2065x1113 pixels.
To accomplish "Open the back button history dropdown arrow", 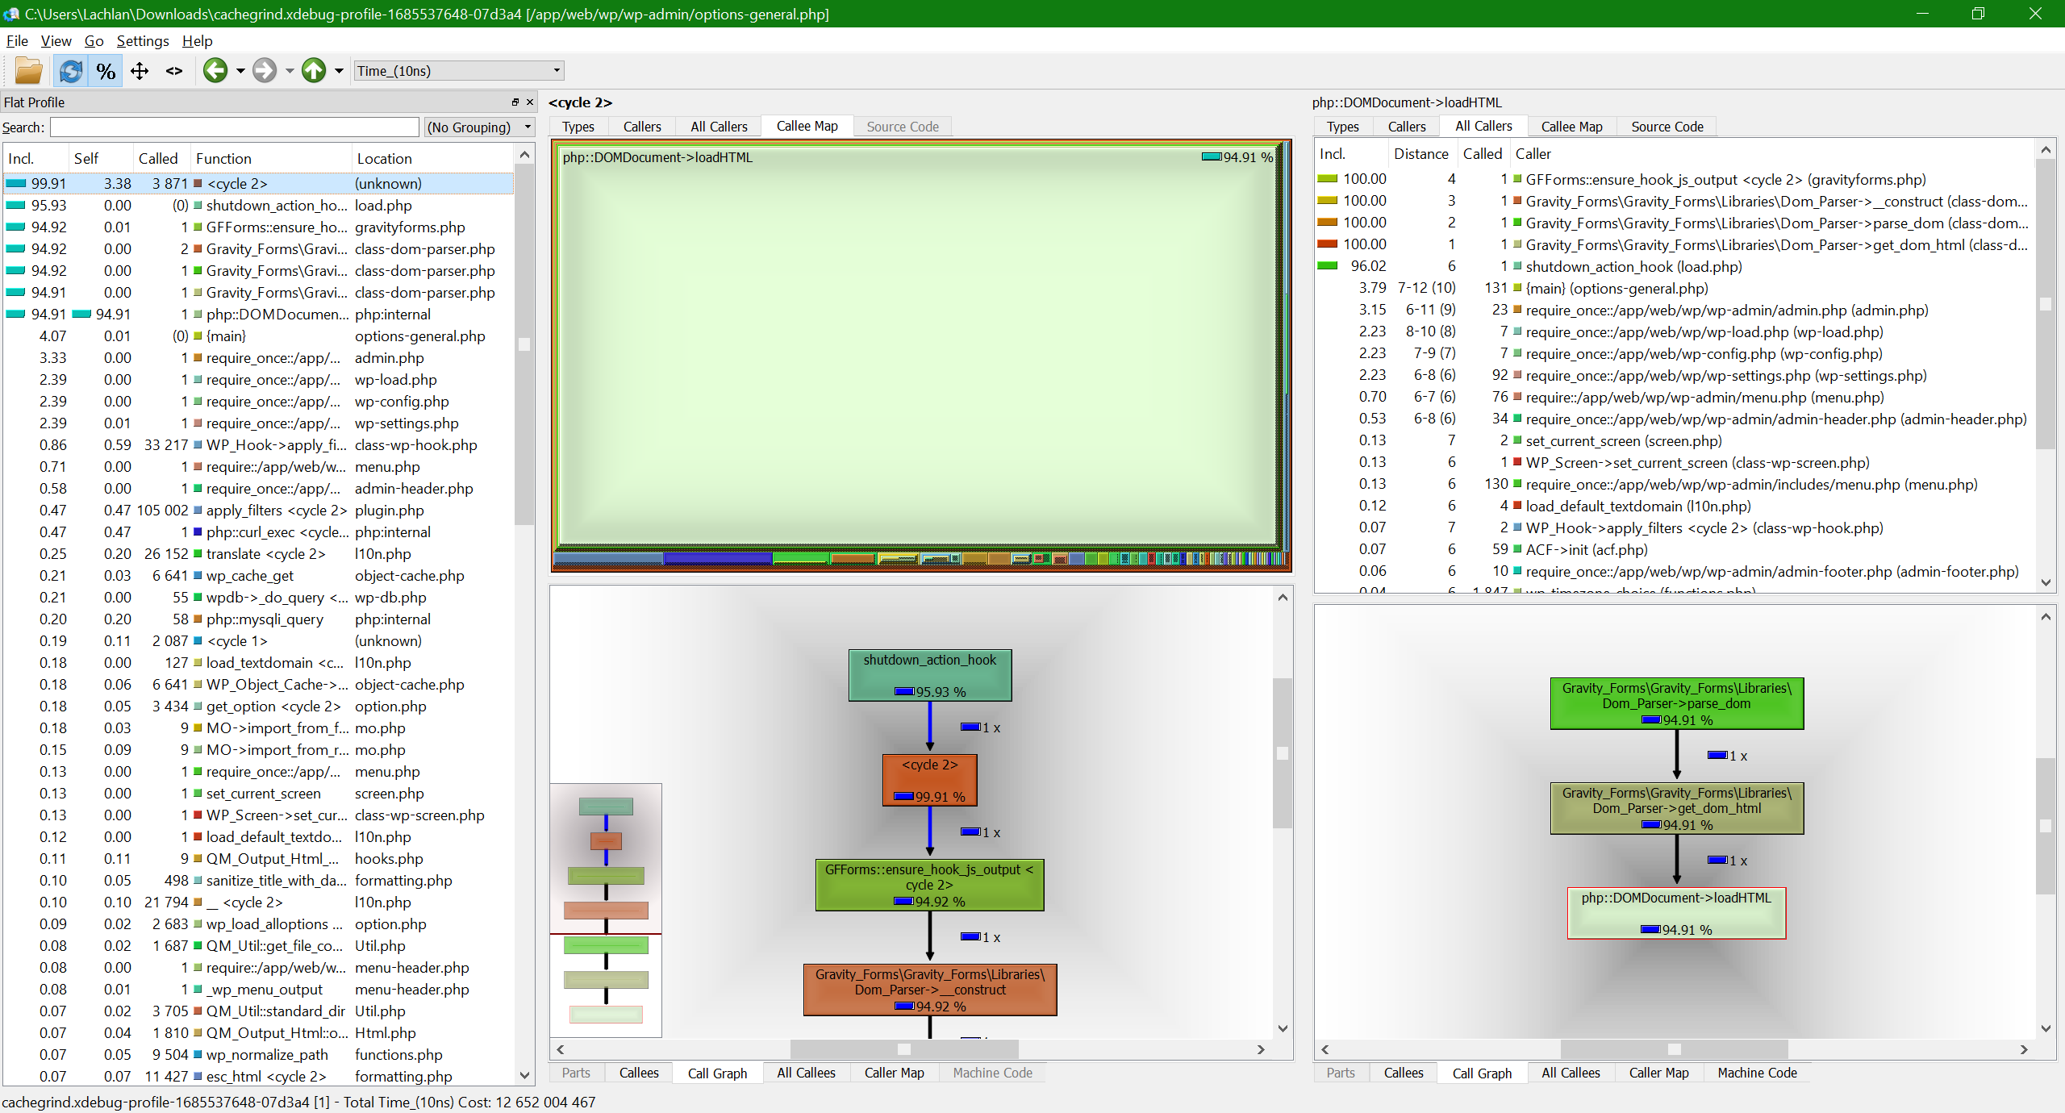I will tap(239, 71).
